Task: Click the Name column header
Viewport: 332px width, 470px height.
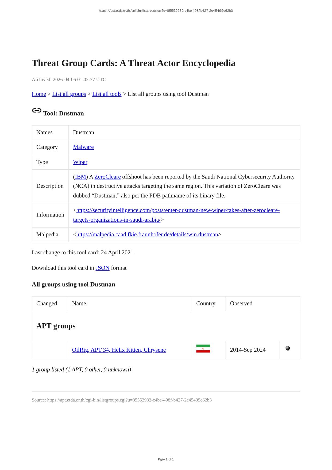Action: (79, 303)
